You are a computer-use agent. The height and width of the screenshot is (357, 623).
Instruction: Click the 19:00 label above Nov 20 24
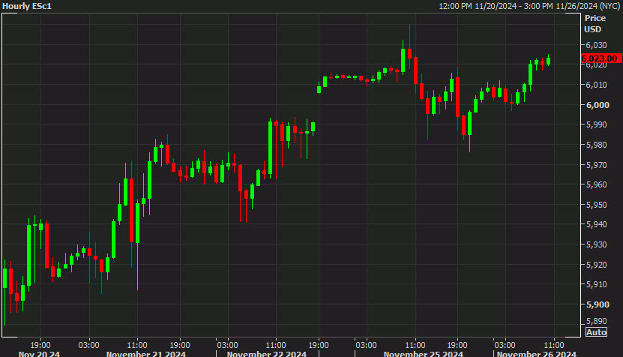pos(40,345)
